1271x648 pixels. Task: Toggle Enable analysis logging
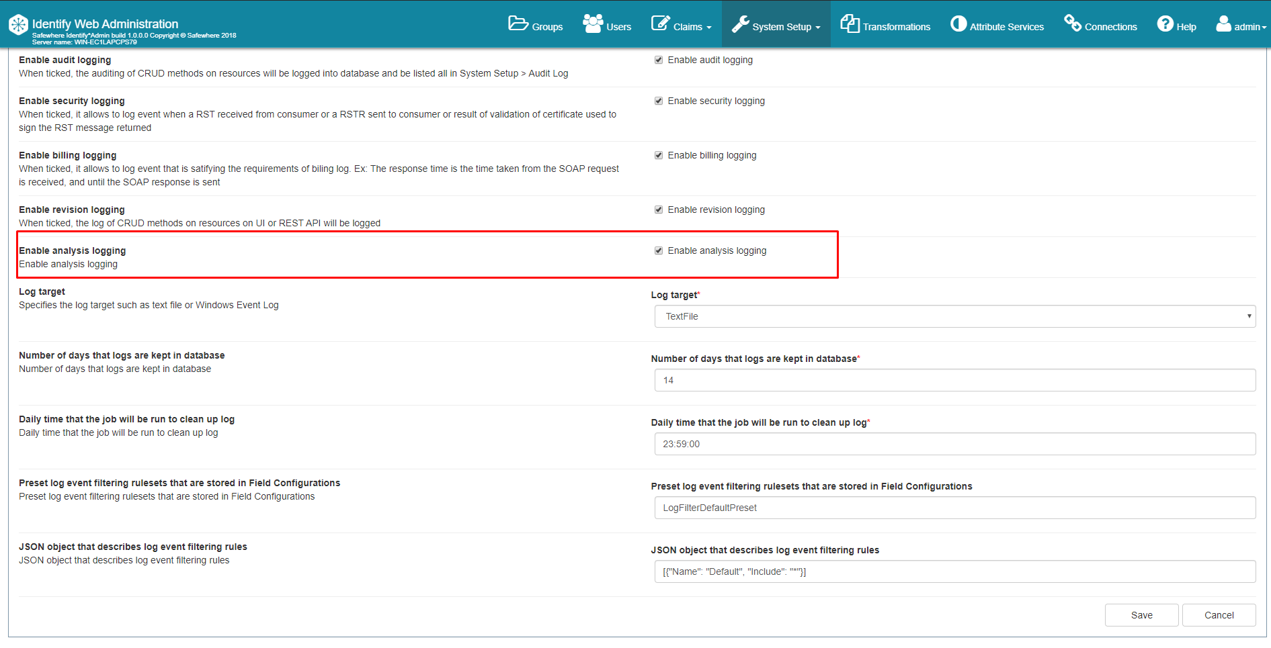click(659, 250)
